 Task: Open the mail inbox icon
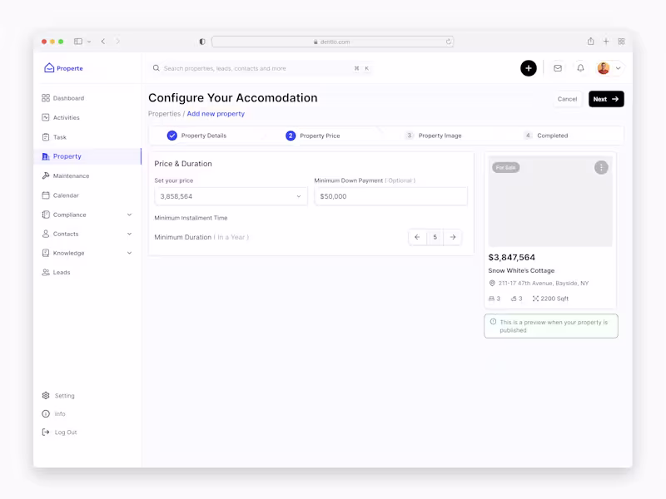558,68
